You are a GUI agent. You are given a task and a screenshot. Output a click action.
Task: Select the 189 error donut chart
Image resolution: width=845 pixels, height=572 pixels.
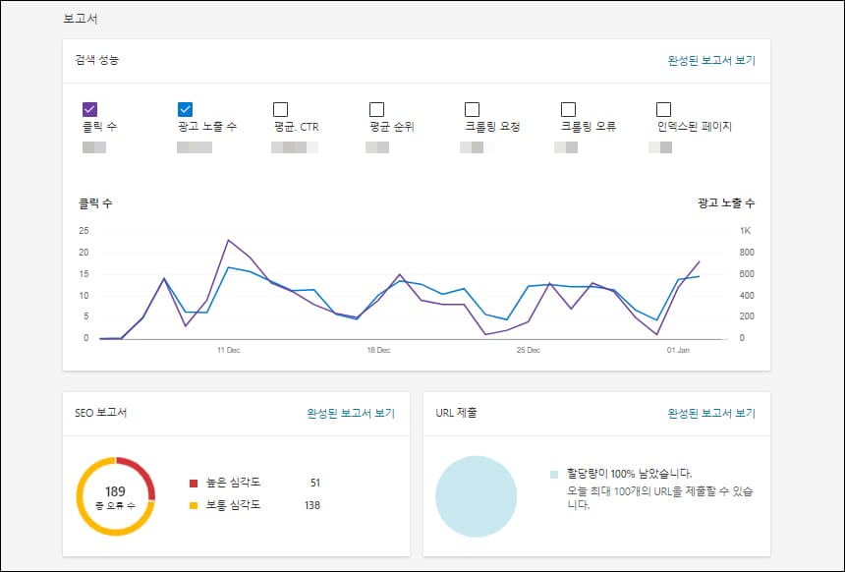pos(118,494)
